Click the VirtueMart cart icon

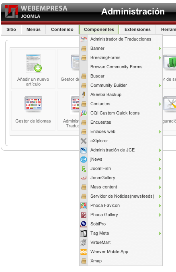(x=84, y=243)
